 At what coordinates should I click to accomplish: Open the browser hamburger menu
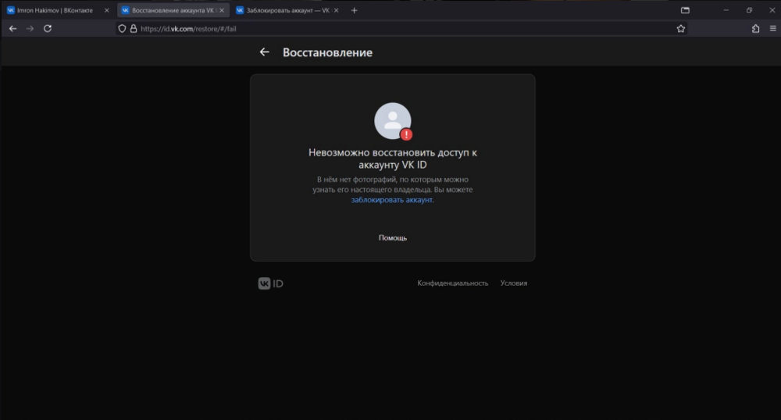(x=773, y=29)
